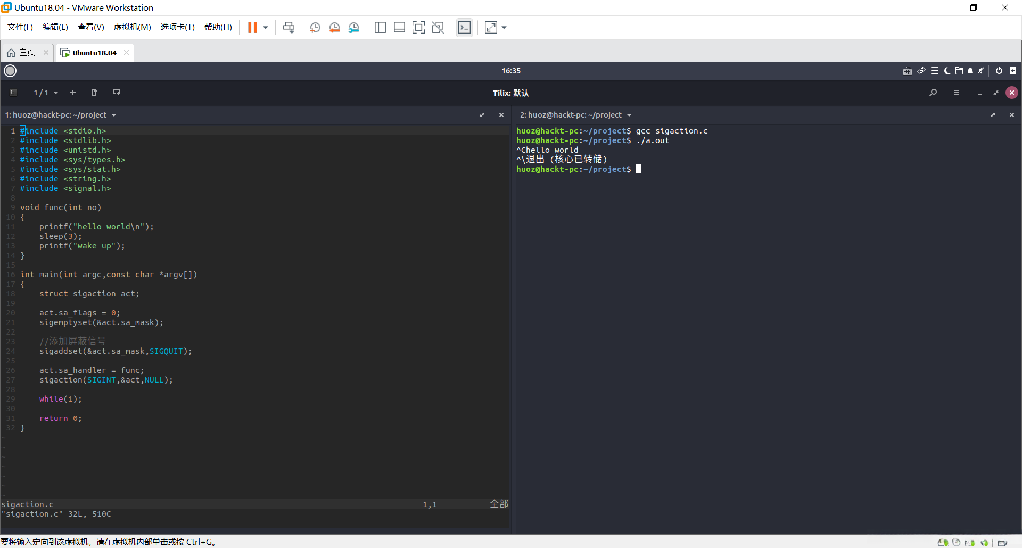Click the shell prompt in right terminal
This screenshot has height=548, width=1022.
pyautogui.click(x=638, y=169)
